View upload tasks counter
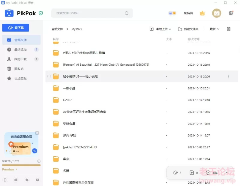This screenshot has height=186, width=240. (193, 173)
